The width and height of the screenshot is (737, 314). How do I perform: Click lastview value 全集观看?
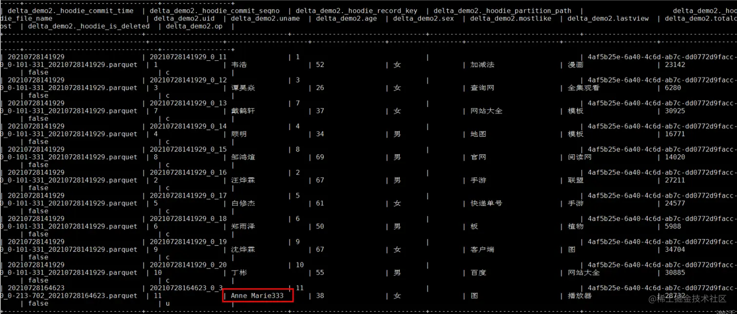point(583,88)
